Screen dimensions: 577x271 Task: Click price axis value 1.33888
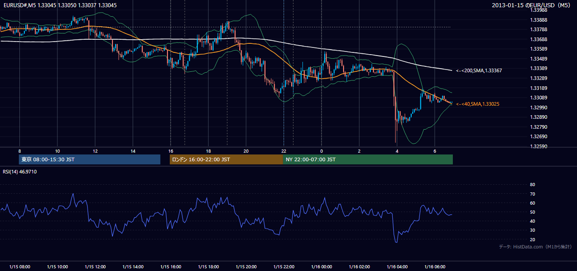click(539, 20)
